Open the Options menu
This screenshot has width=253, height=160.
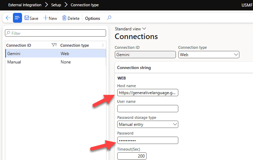click(x=92, y=18)
